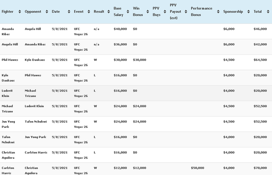Sort rows using Date column arrows
Image resolution: width=272 pixels, height=175 pixels.
point(69,11)
